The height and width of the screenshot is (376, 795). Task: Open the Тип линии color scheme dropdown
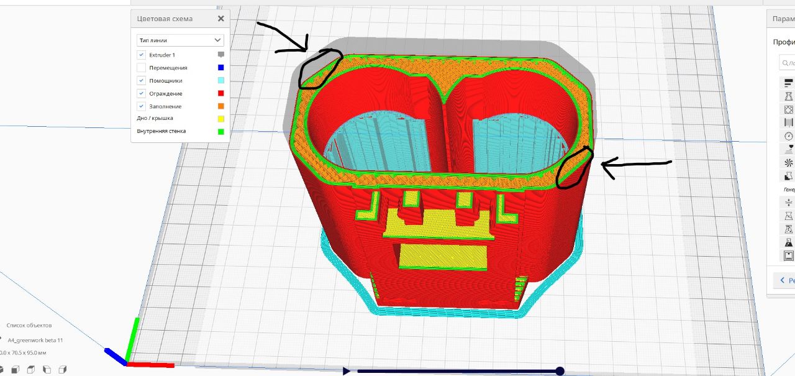(180, 40)
